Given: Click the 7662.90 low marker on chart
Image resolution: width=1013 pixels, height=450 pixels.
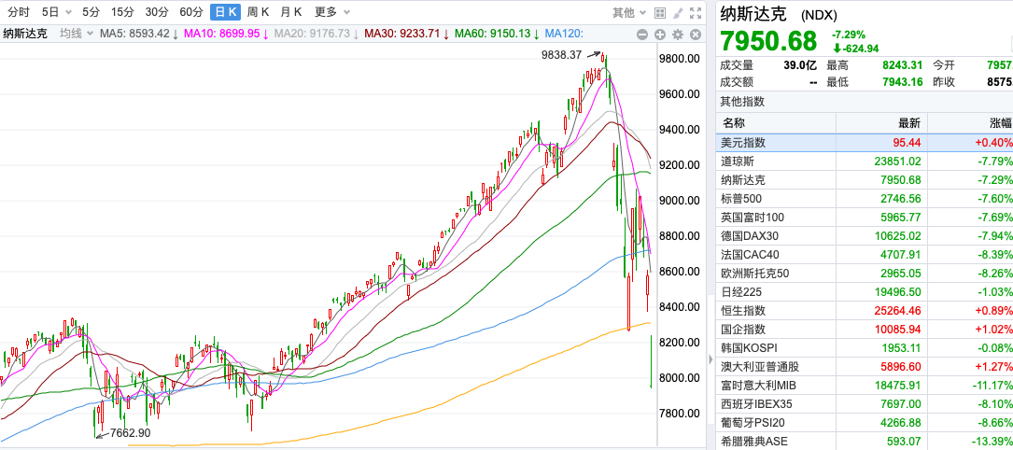Looking at the screenshot, I should tap(131, 433).
